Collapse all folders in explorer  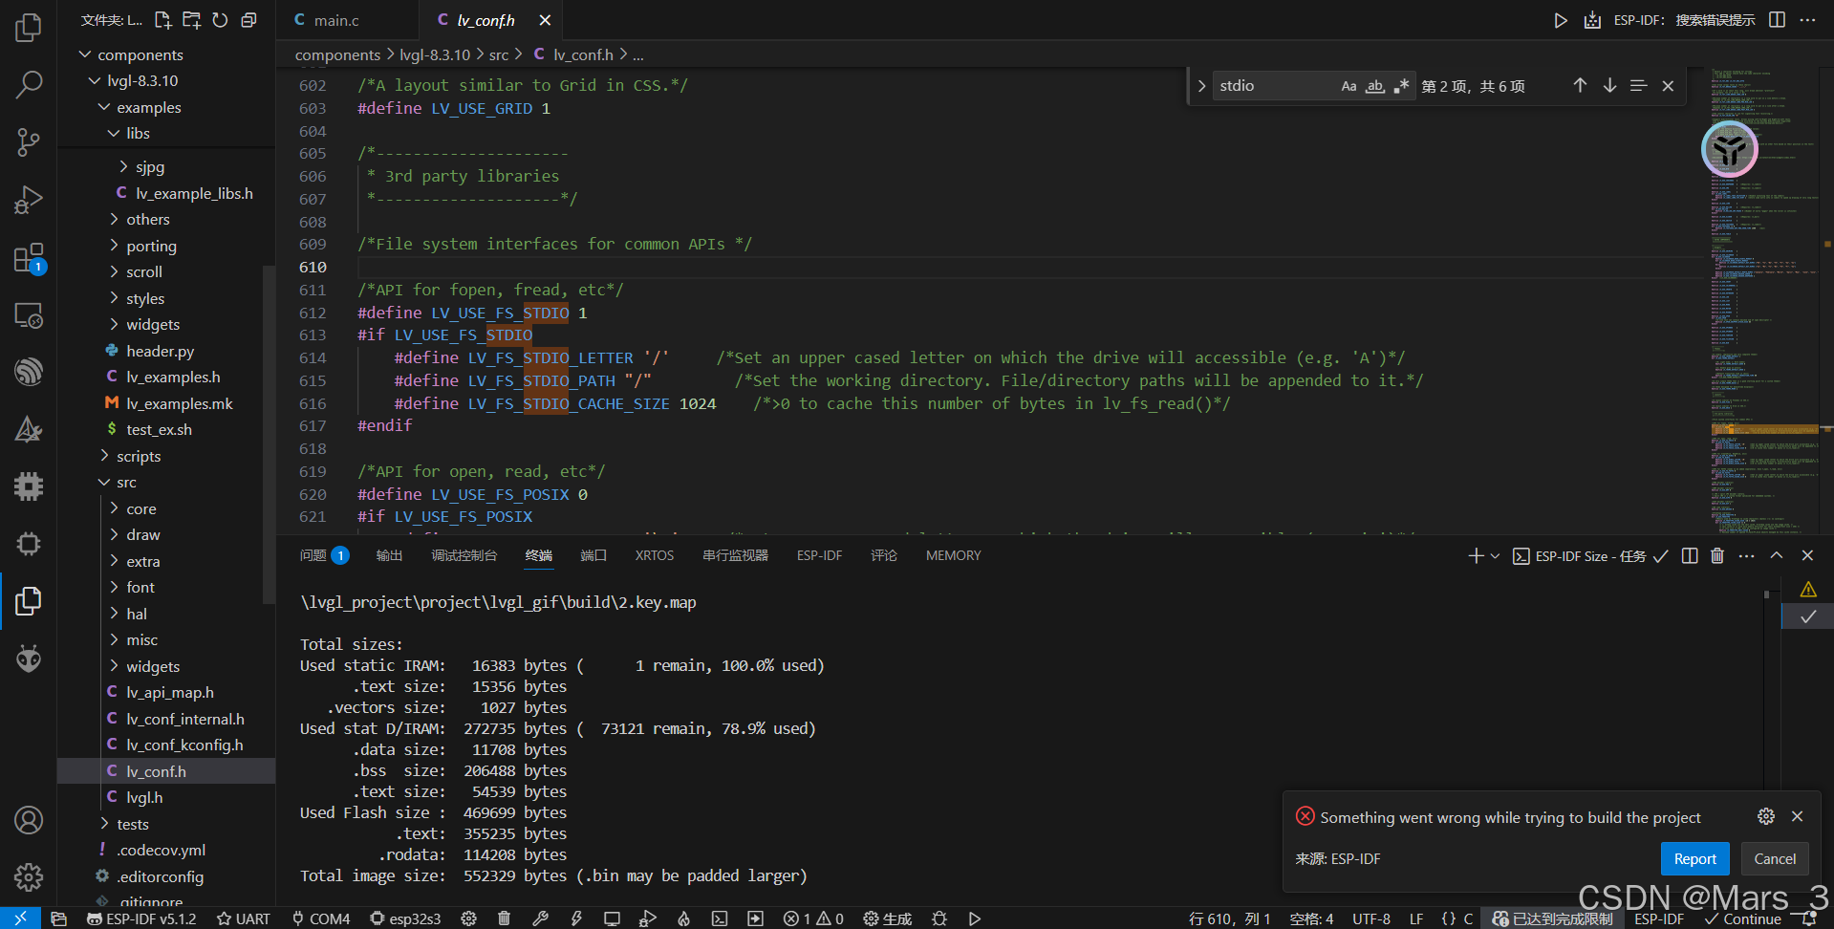[248, 20]
